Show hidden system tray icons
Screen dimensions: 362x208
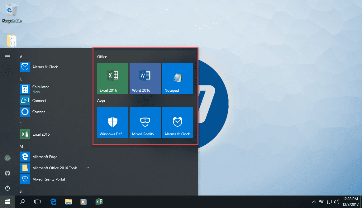pyautogui.click(x=314, y=202)
